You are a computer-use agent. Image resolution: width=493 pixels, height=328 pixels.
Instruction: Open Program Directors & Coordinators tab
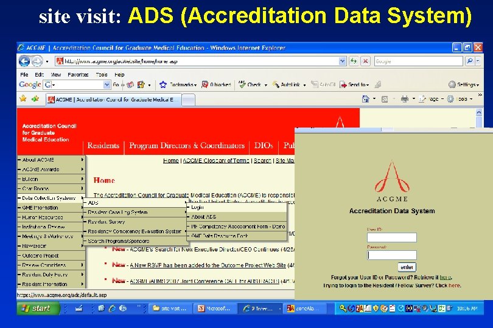tap(187, 146)
